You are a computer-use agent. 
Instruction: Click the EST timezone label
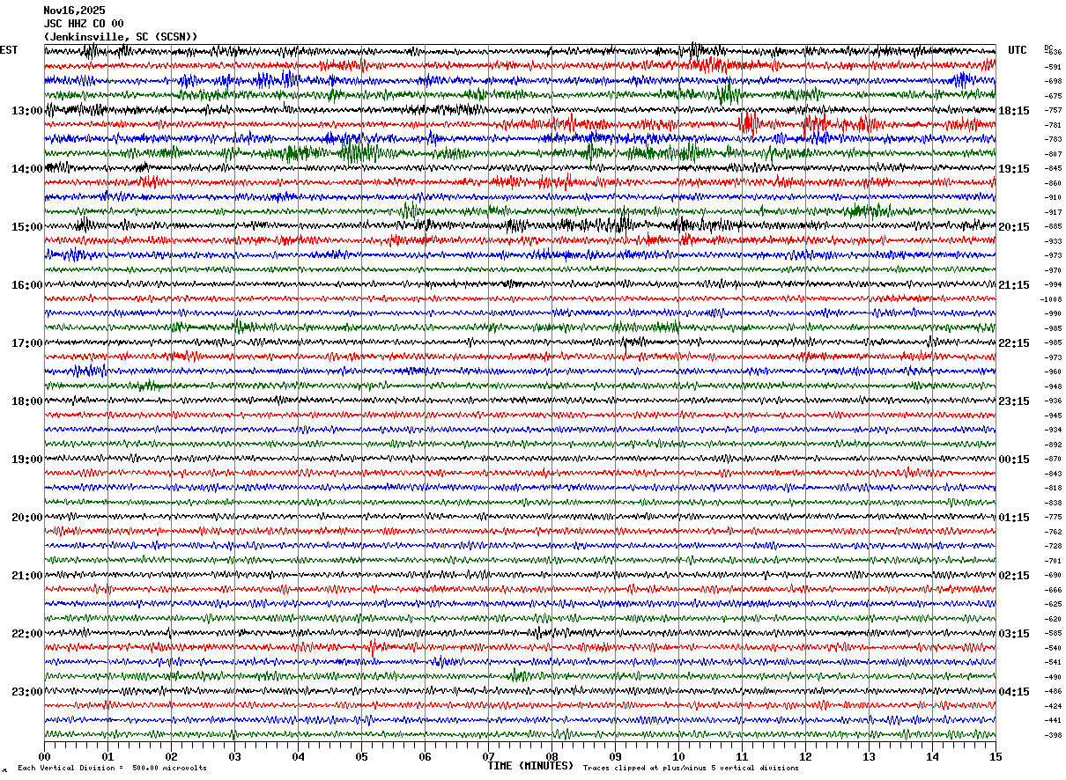[9, 50]
